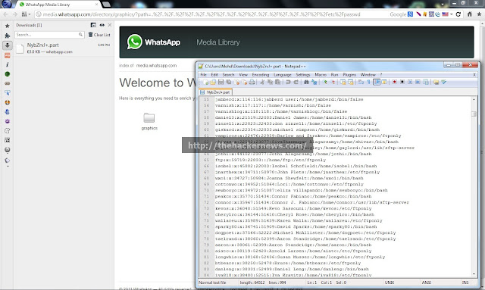Click the WhatsApp logo on the page header

[154, 42]
